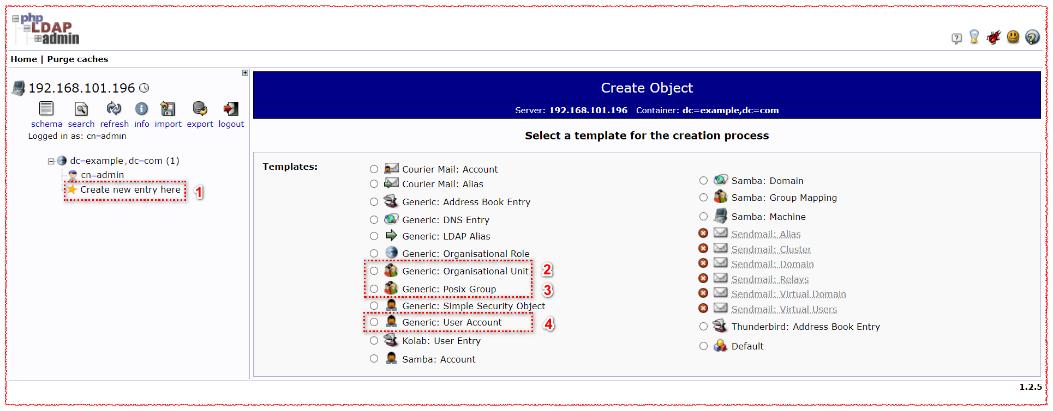
Task: Select Generic: Address Book Entry radio button
Action: click(x=374, y=202)
